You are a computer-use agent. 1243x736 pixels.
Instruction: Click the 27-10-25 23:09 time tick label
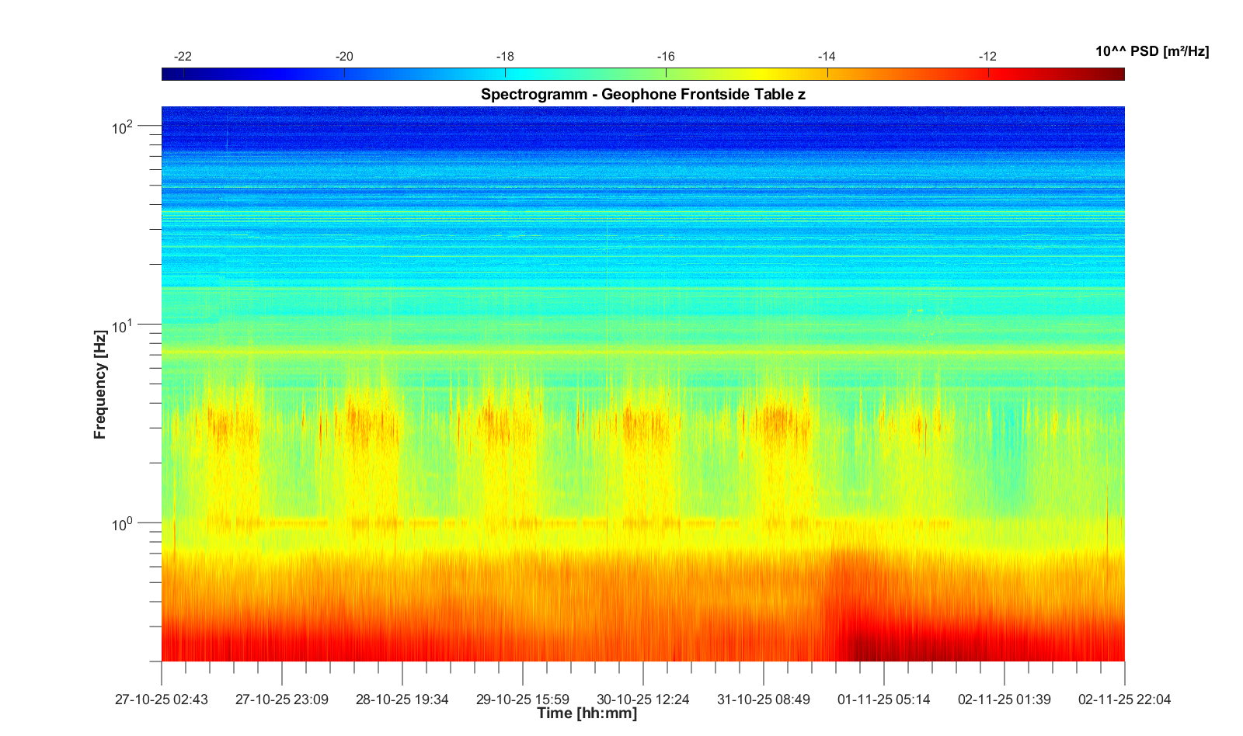(282, 700)
